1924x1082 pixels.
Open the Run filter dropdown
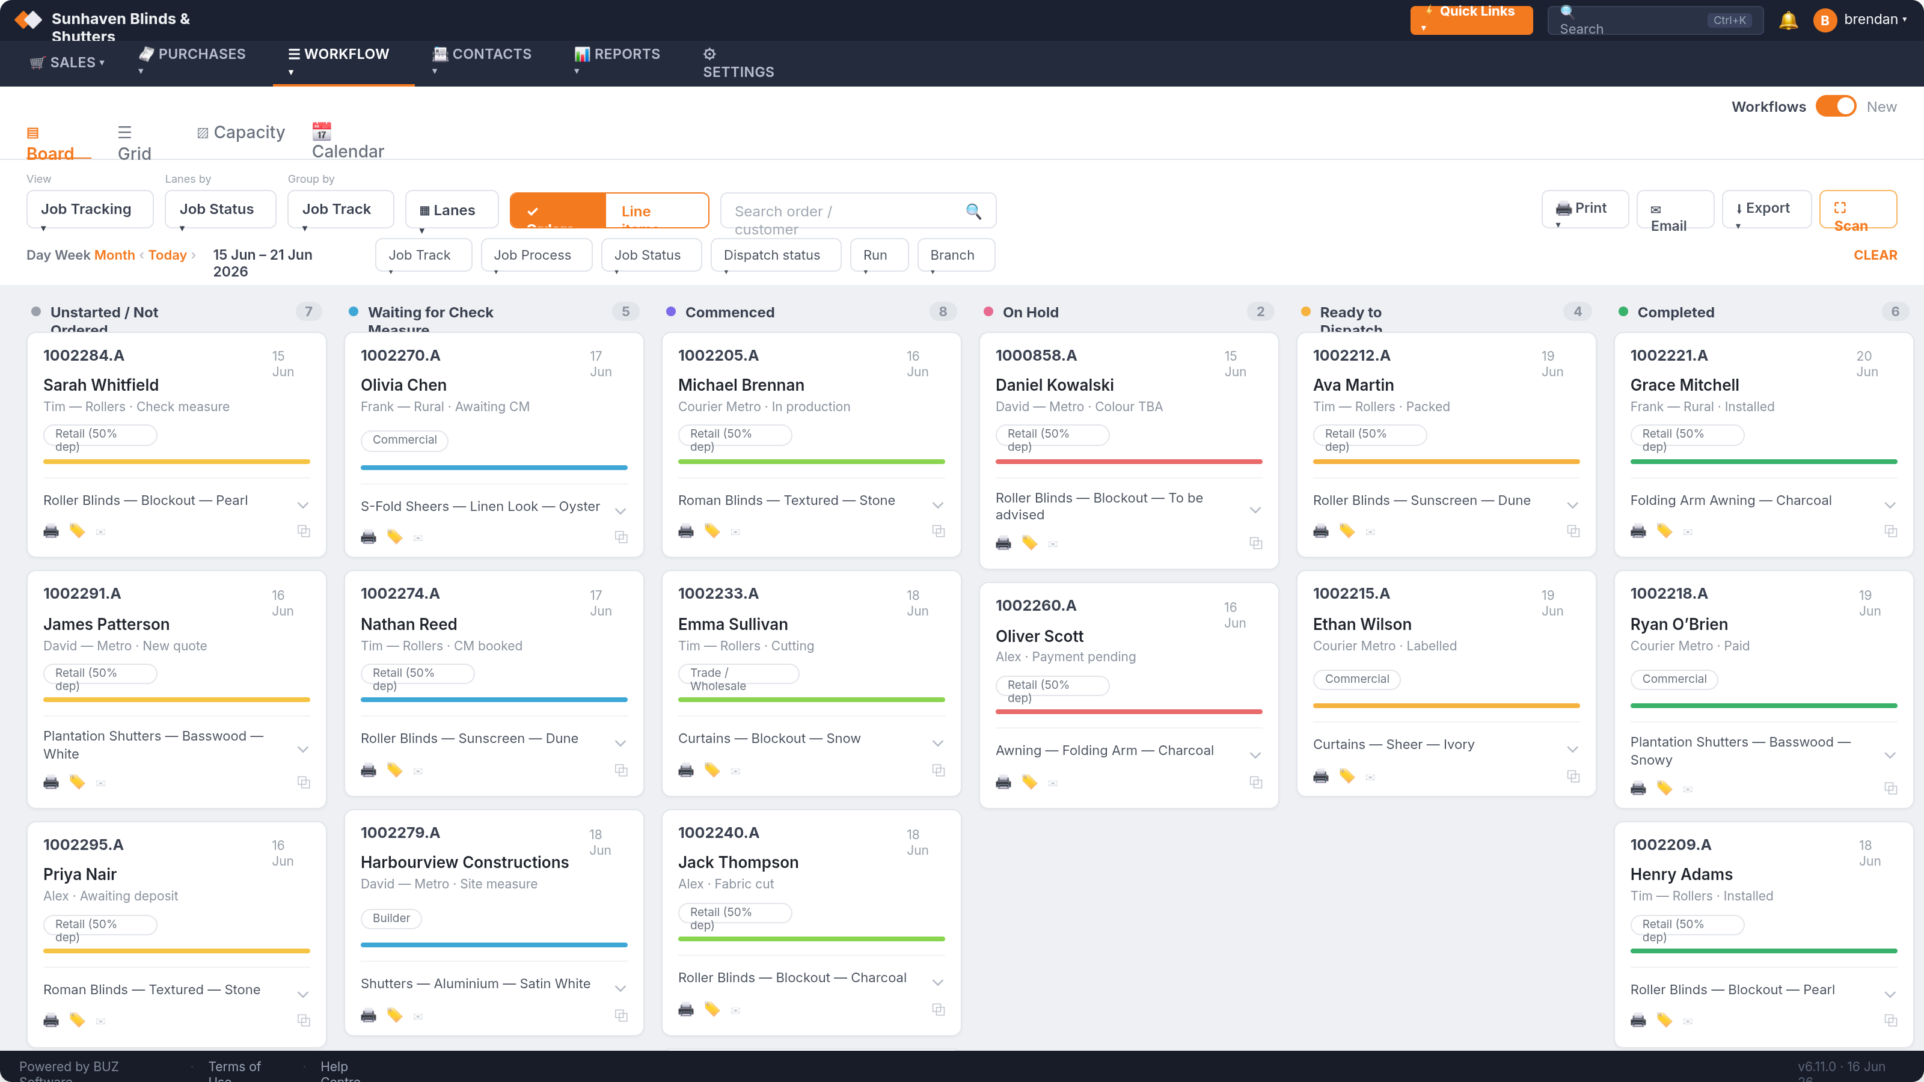pyautogui.click(x=879, y=255)
